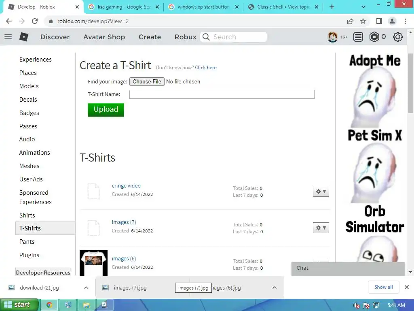
Task: Toggle the browser side panel icon
Action: pyautogui.click(x=379, y=21)
